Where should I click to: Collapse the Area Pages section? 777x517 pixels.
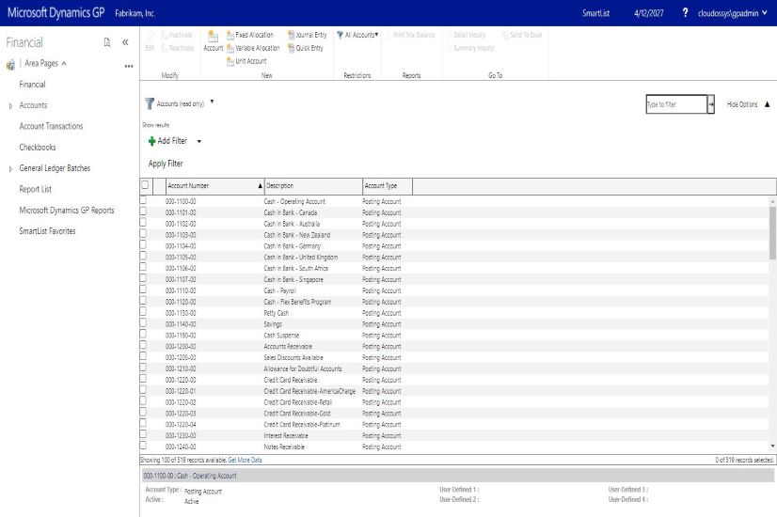click(64, 63)
